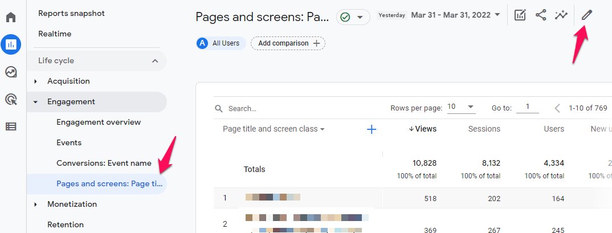This screenshot has width=612, height=233.
Task: Click the Customize report pencil icon
Action: (586, 15)
